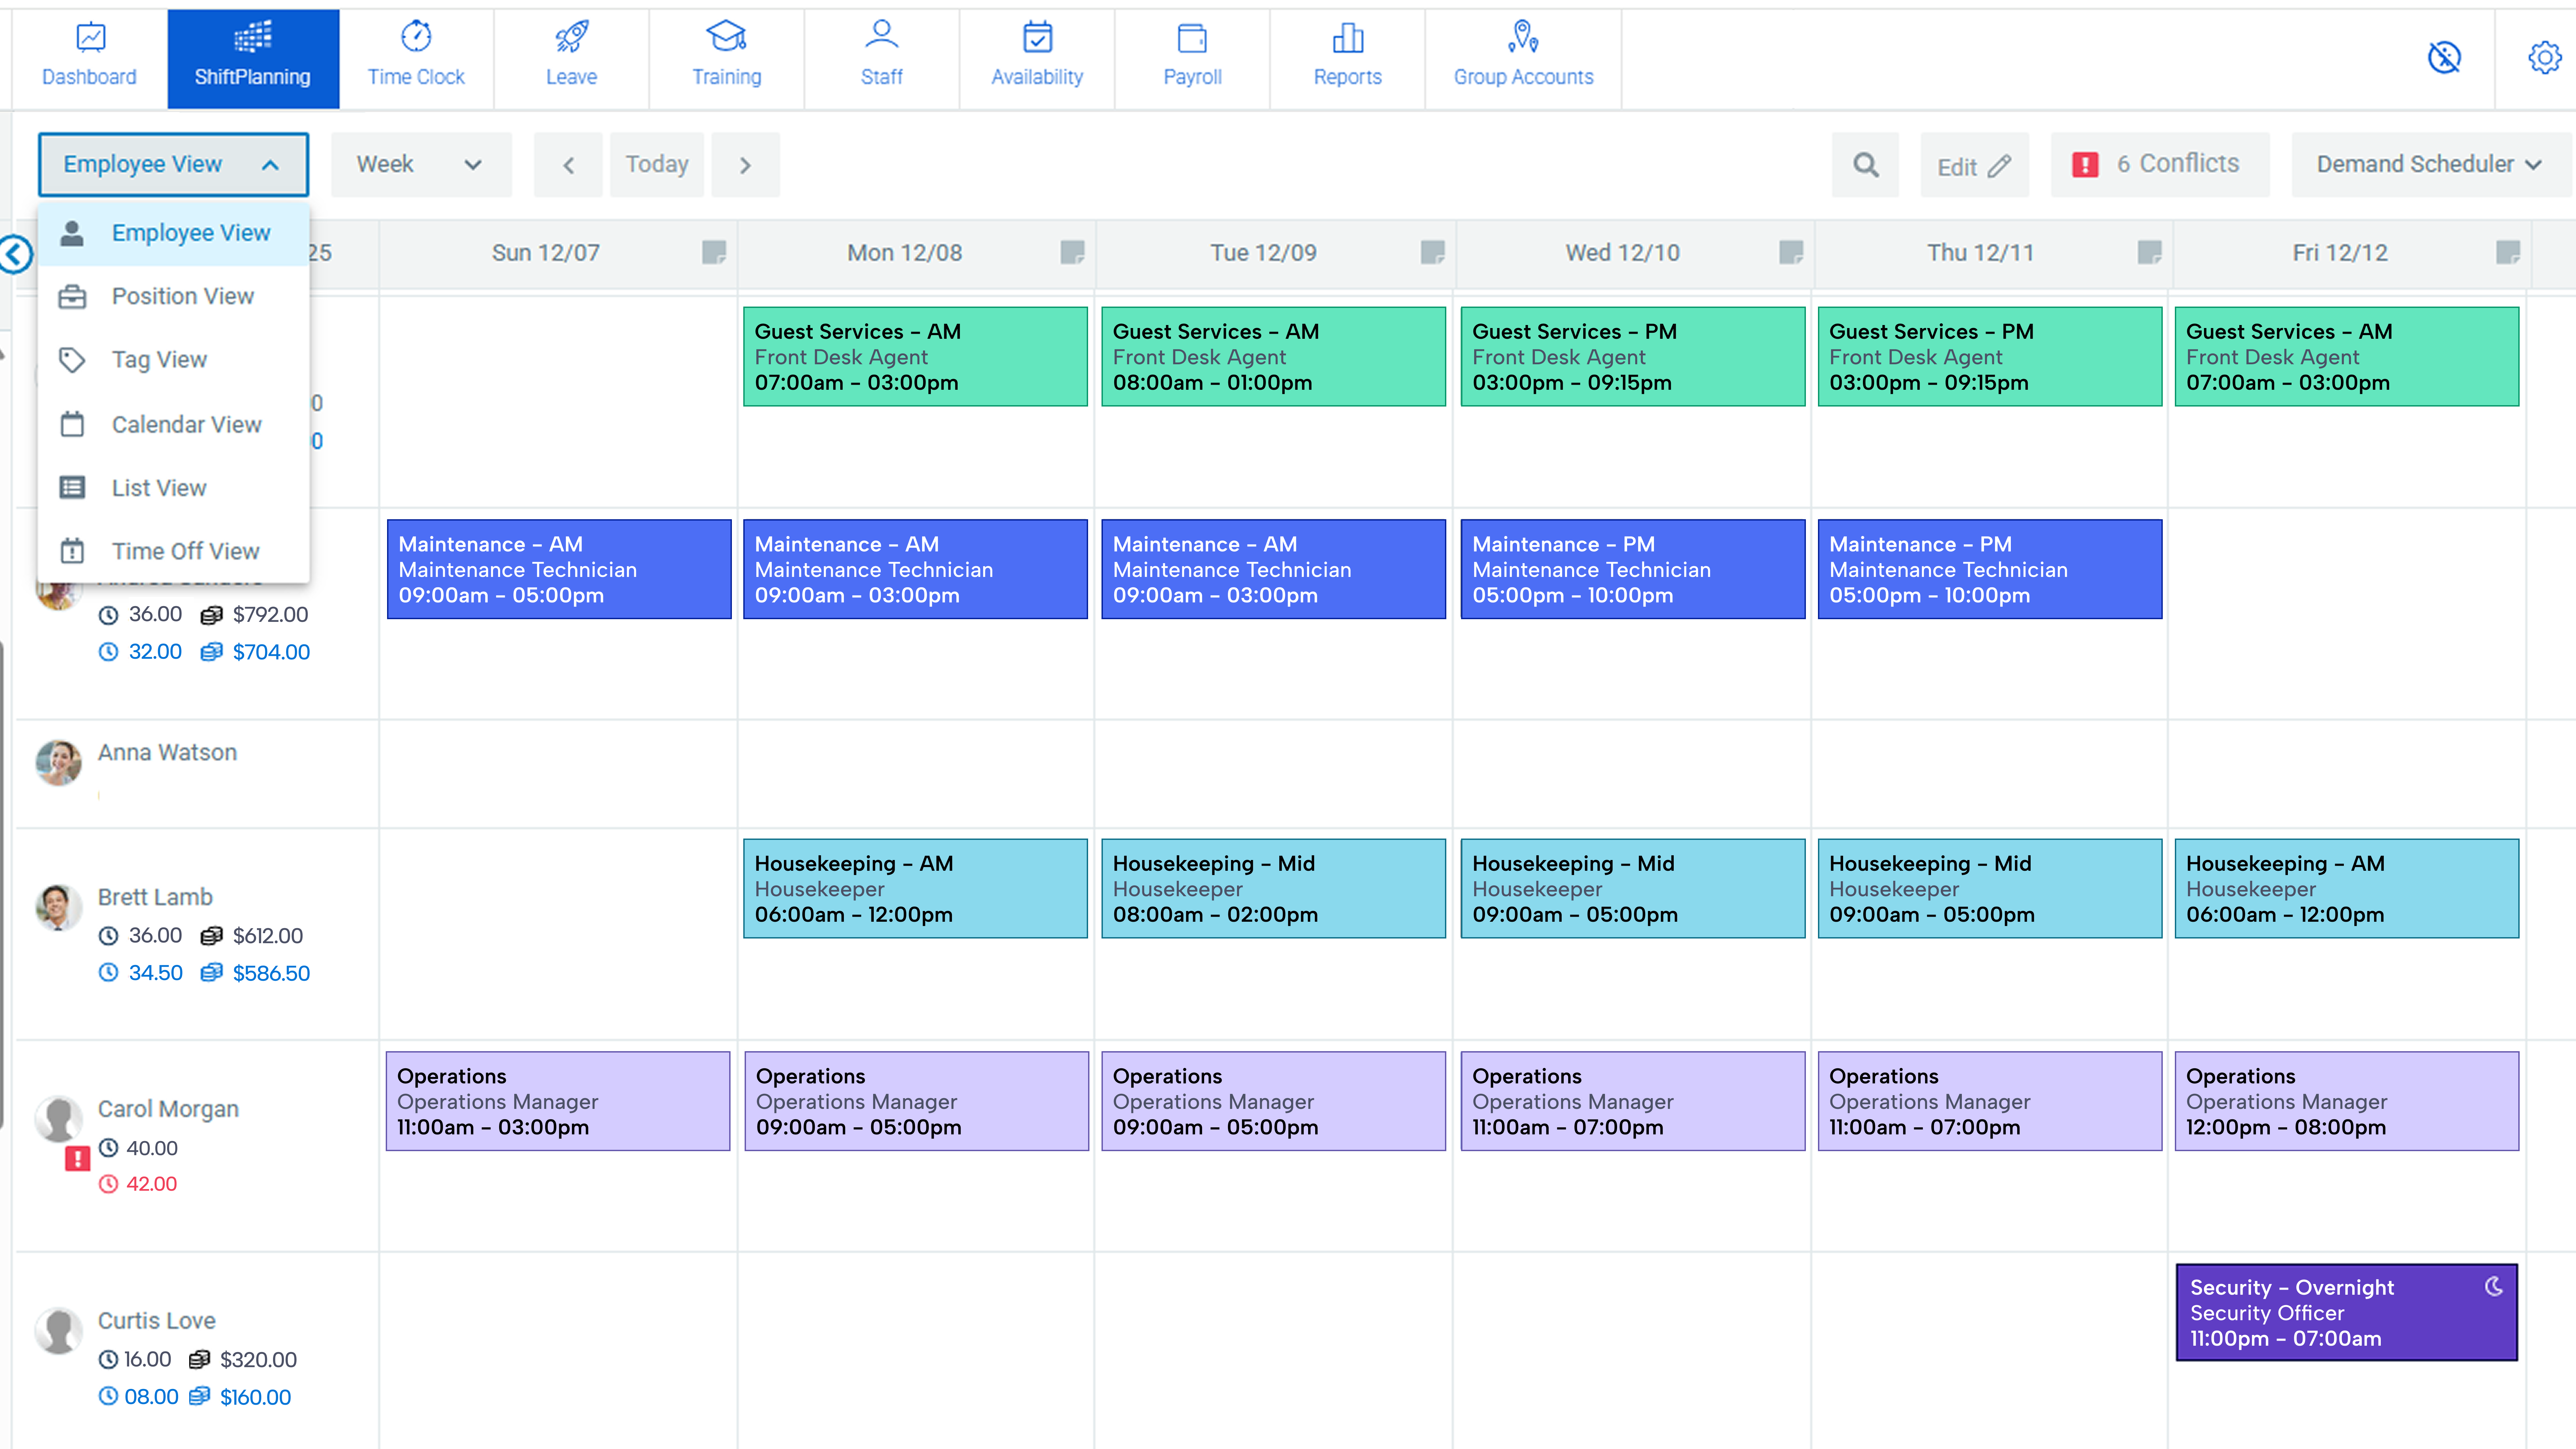Open Sunday Maintenance AM 09:00am–05:00pm shift
The height and width of the screenshot is (1449, 2576).
tap(559, 569)
